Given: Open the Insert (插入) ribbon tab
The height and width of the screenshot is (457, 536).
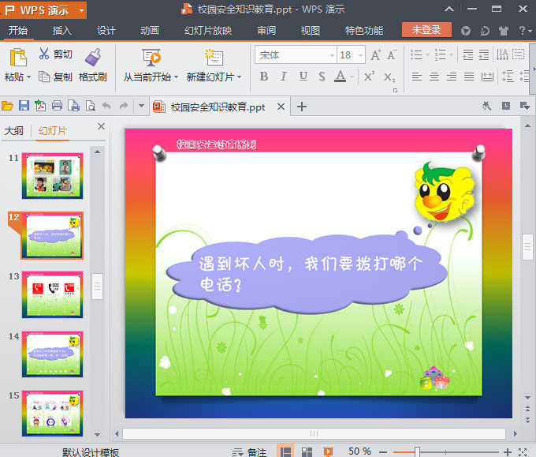Looking at the screenshot, I should (61, 31).
